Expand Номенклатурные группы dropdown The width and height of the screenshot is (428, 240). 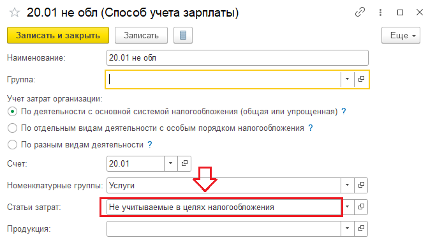click(x=347, y=185)
